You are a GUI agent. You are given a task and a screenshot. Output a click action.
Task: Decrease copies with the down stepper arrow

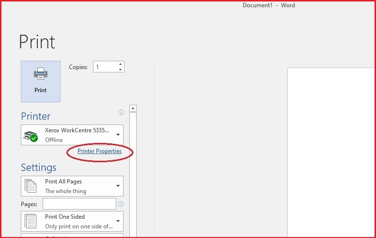coord(120,70)
